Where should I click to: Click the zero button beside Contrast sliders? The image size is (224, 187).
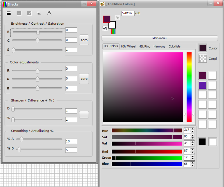pyautogui.click(x=84, y=40)
